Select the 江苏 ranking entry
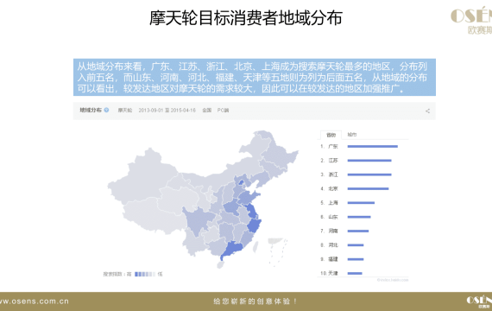This screenshot has height=311, width=492. tap(356, 161)
